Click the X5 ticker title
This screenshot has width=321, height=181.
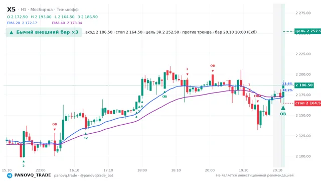11,10
